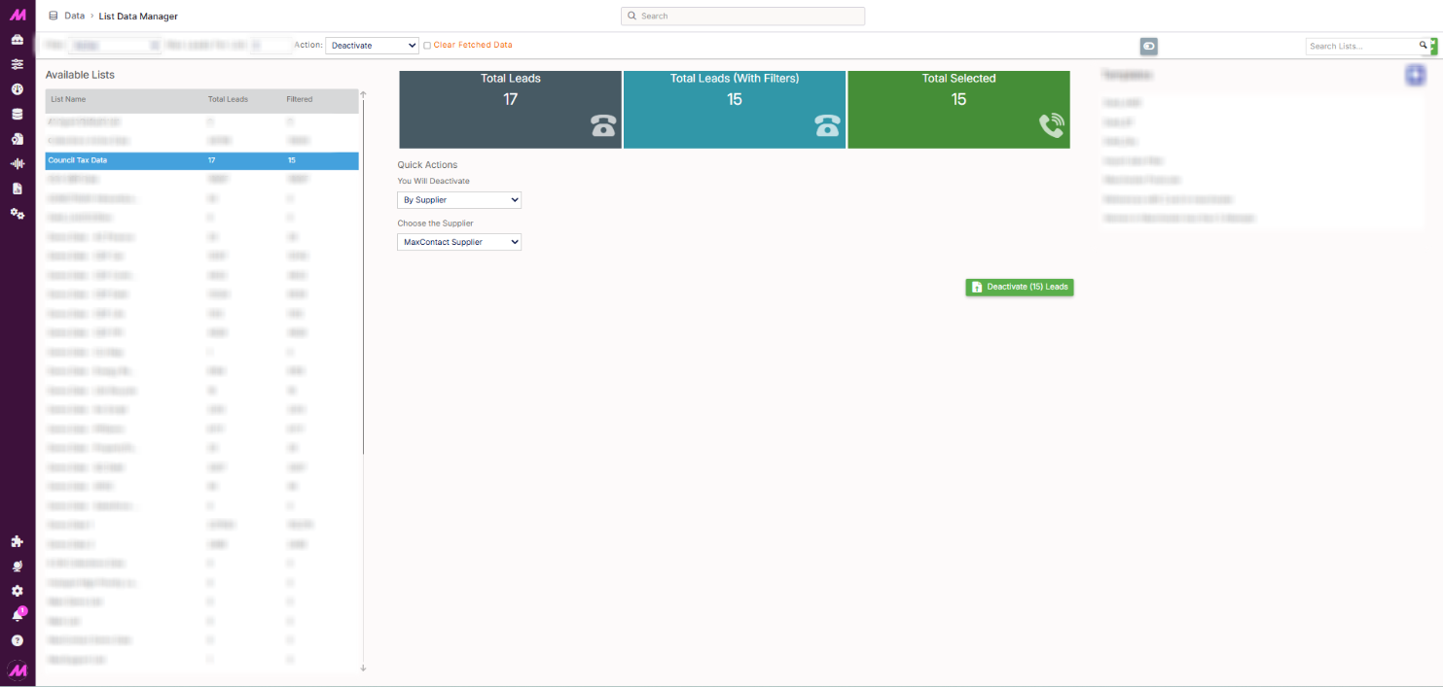Open the report search icon in sidebar
The height and width of the screenshot is (687, 1443).
18,139
